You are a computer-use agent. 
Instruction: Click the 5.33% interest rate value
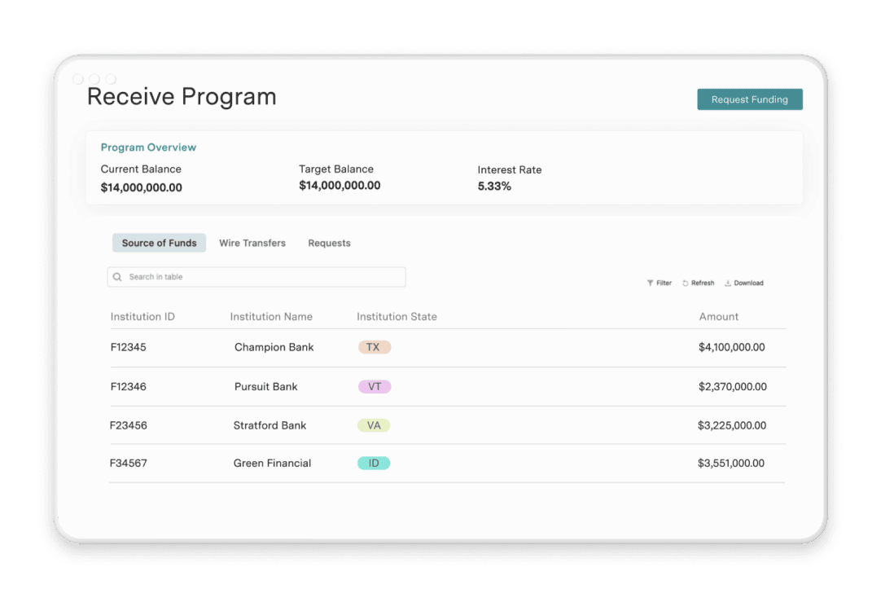tap(494, 187)
